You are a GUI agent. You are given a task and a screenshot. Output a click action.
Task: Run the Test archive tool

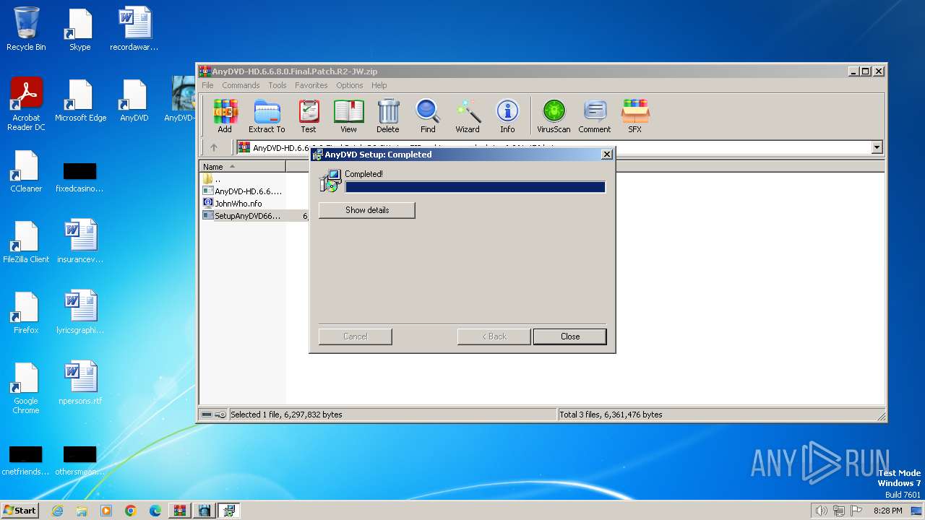pyautogui.click(x=309, y=116)
